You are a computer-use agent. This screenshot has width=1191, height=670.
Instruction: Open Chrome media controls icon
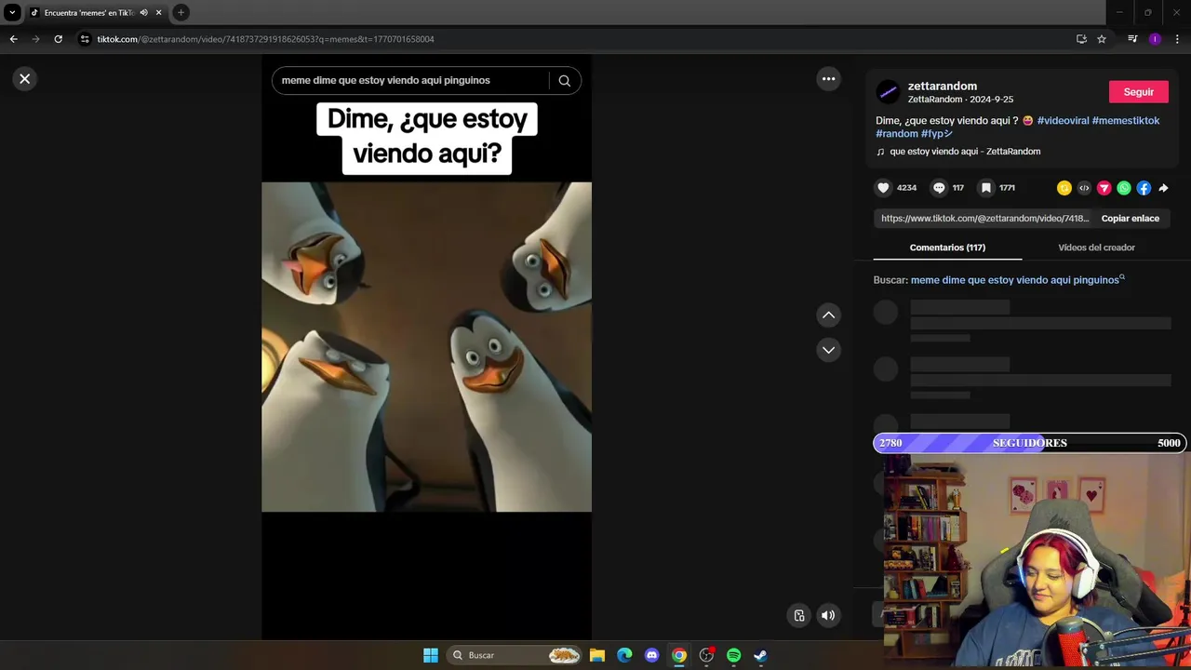tap(1132, 39)
